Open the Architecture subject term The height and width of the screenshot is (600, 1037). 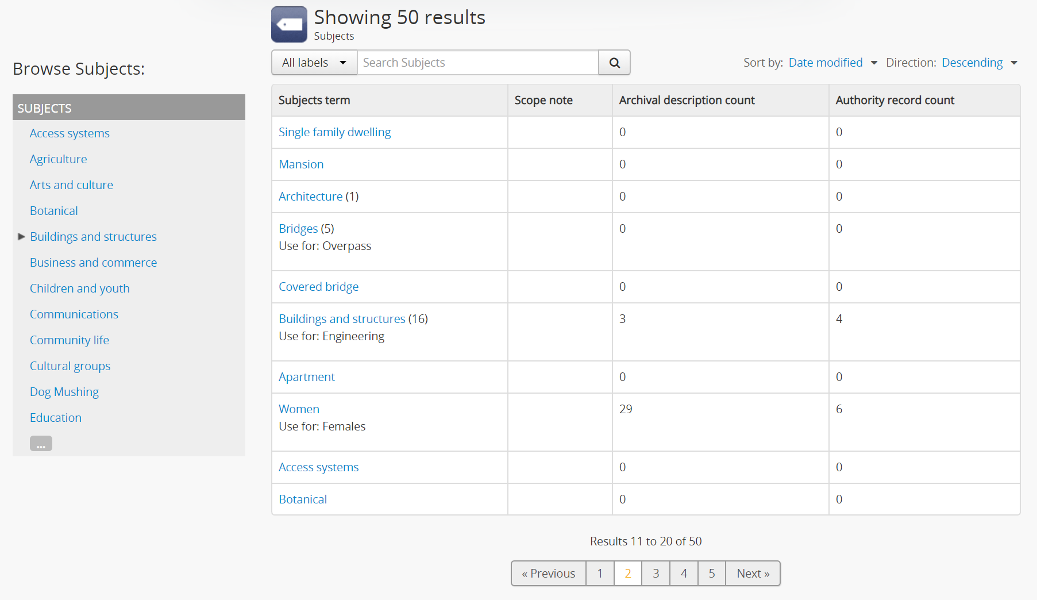[310, 196]
